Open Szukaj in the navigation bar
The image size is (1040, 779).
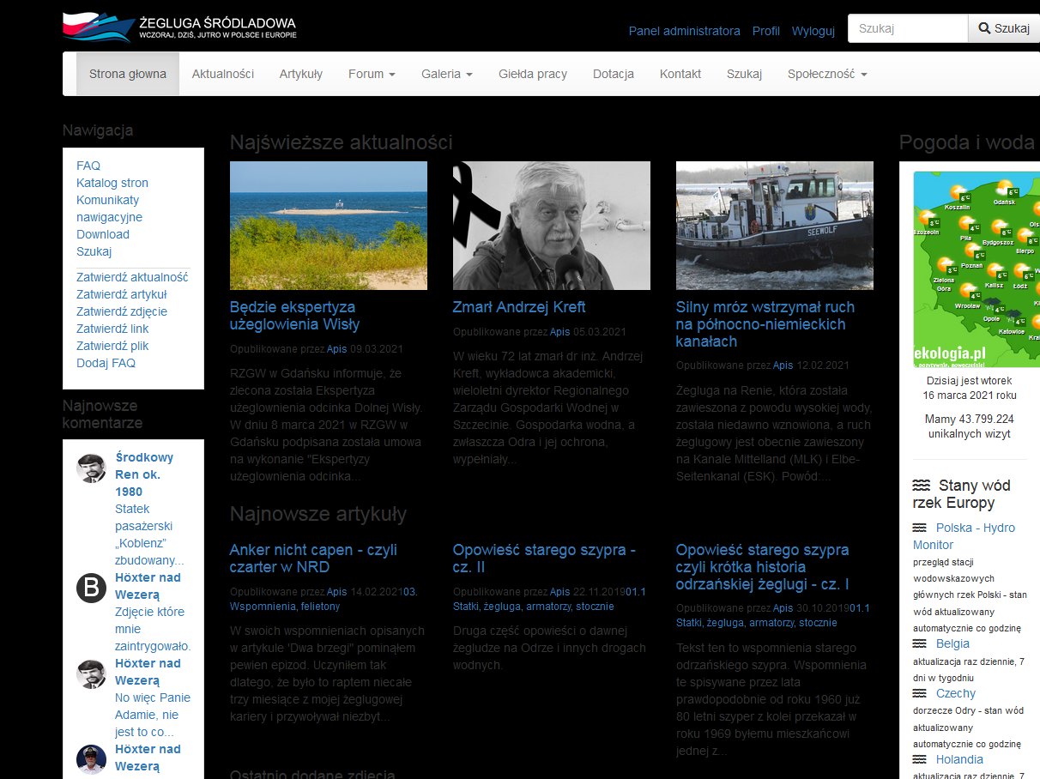tap(744, 74)
